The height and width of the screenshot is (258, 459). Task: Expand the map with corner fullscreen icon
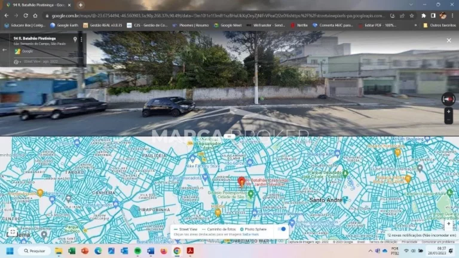13,232
